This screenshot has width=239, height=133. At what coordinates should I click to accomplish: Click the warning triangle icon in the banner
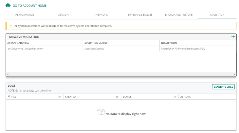pyautogui.click(x=11, y=26)
